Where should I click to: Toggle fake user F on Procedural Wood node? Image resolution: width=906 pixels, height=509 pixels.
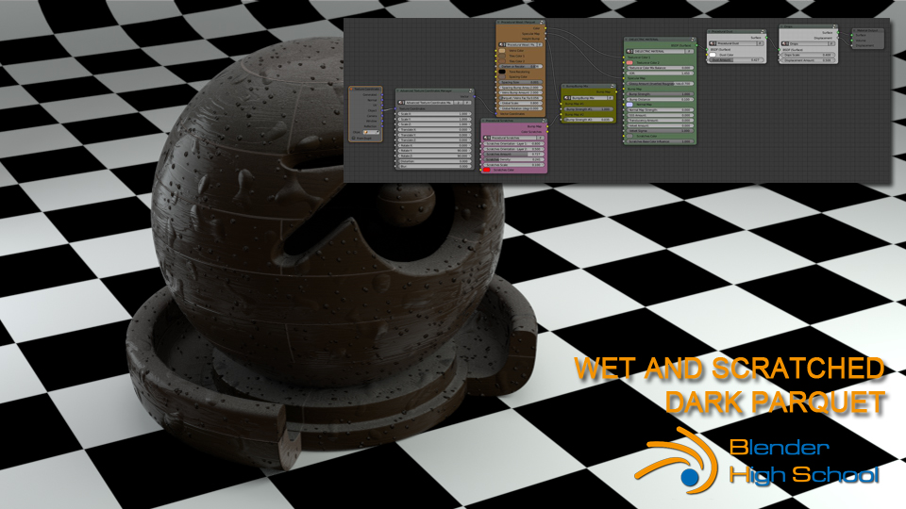click(x=540, y=45)
